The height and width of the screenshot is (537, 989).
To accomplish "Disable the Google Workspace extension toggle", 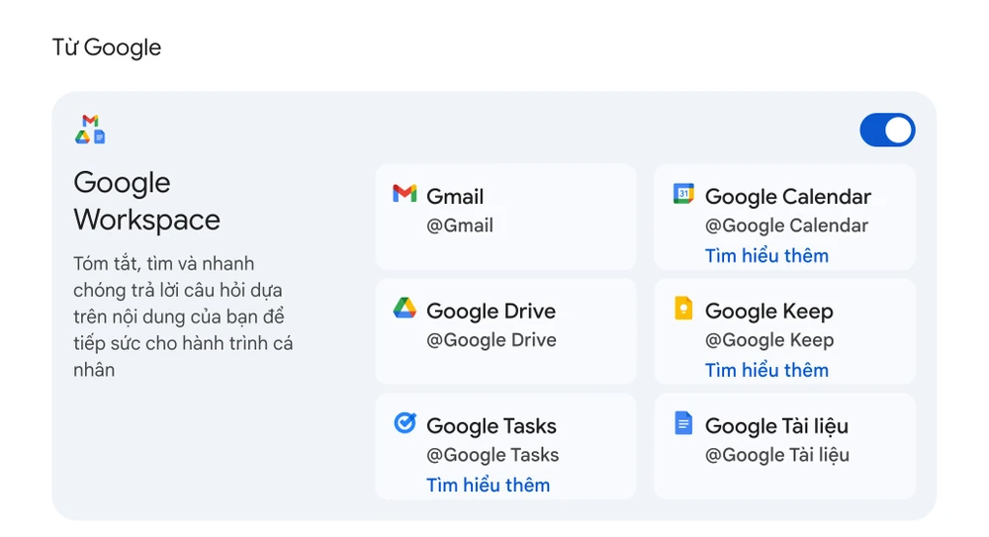I will (x=887, y=131).
